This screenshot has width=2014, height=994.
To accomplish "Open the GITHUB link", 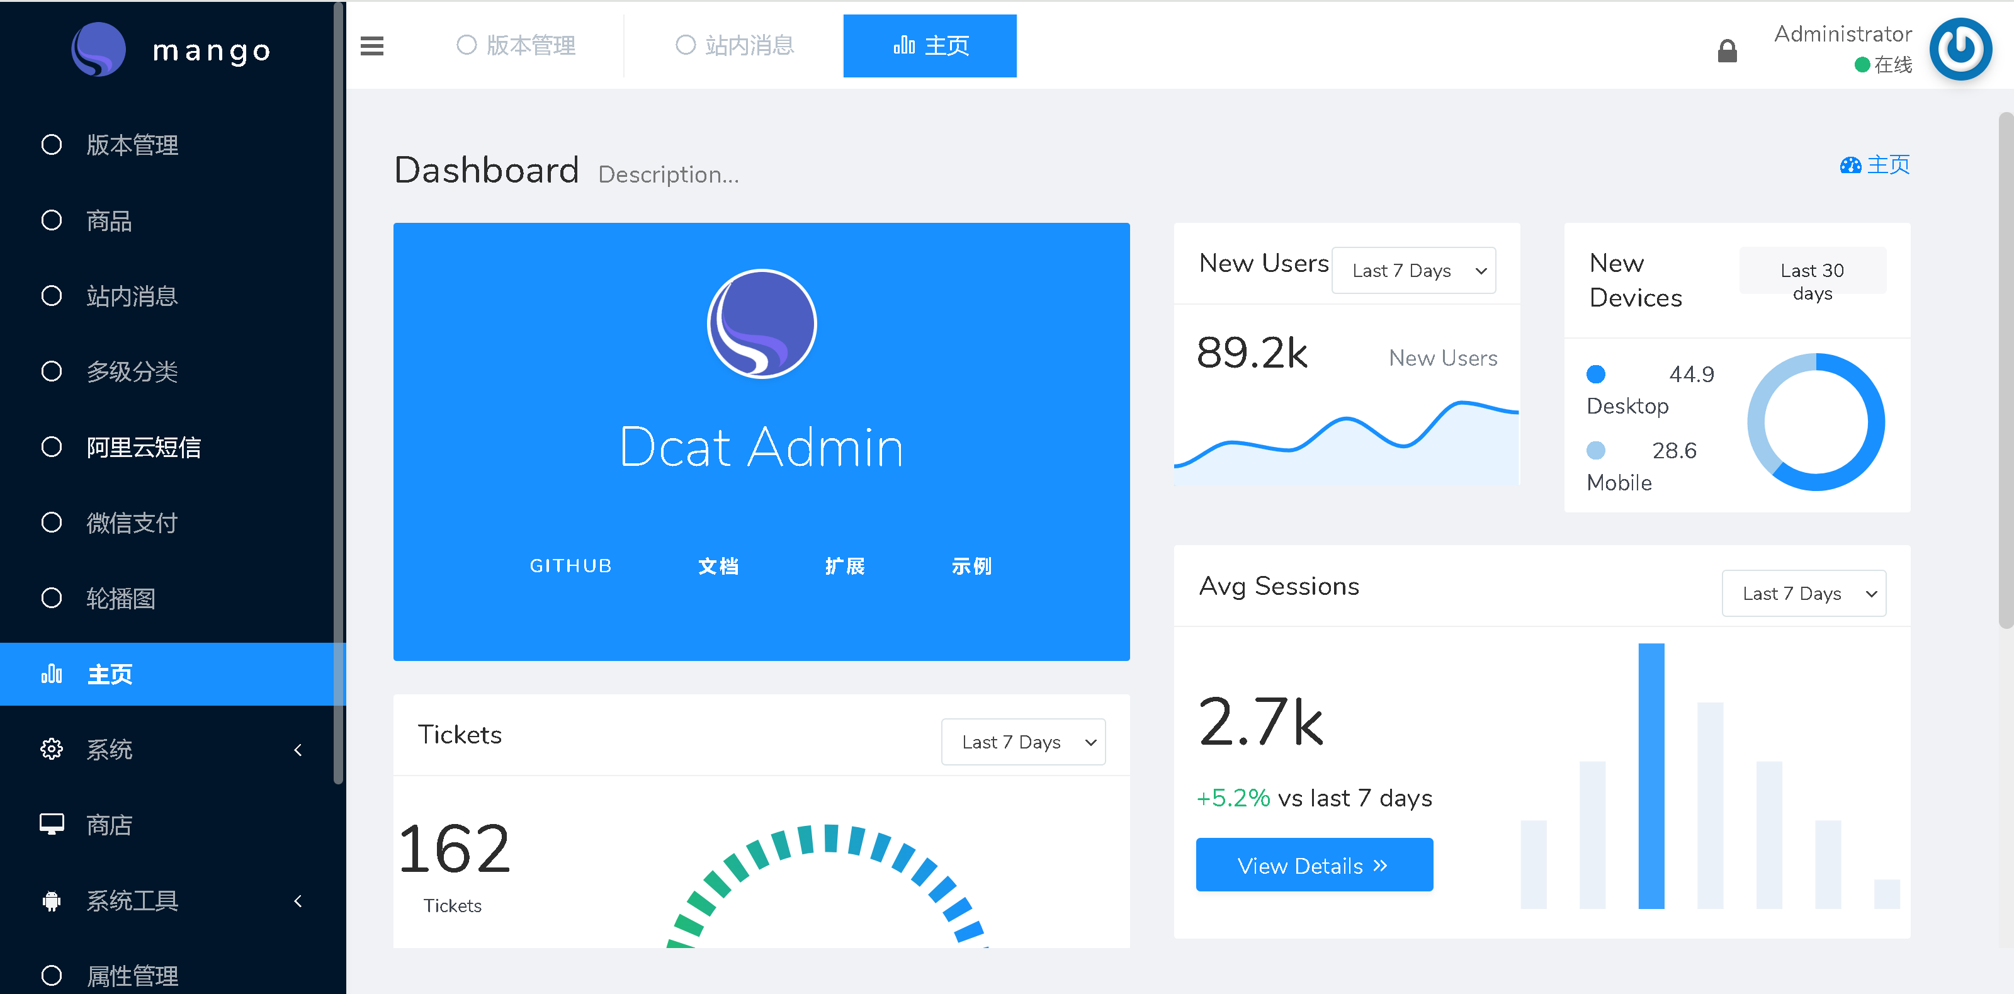I will 570,565.
